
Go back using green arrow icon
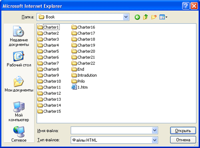click(137, 17)
